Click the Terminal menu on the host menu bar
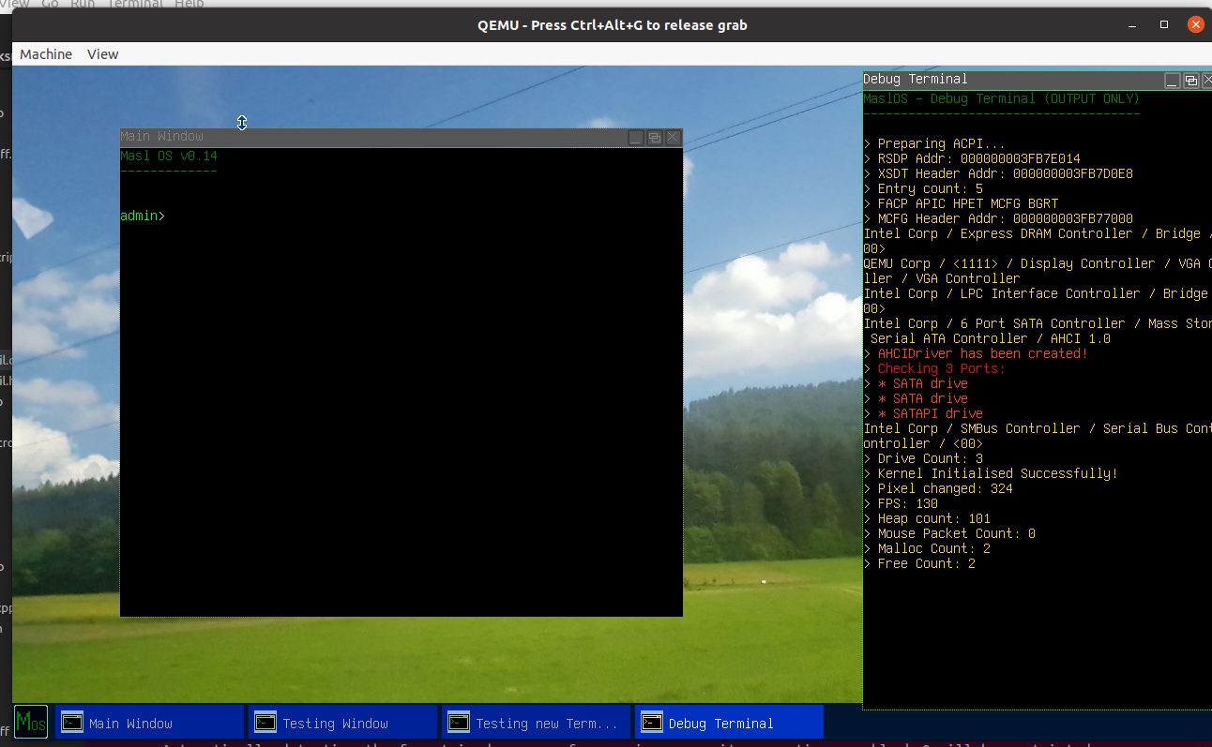 coord(134,5)
